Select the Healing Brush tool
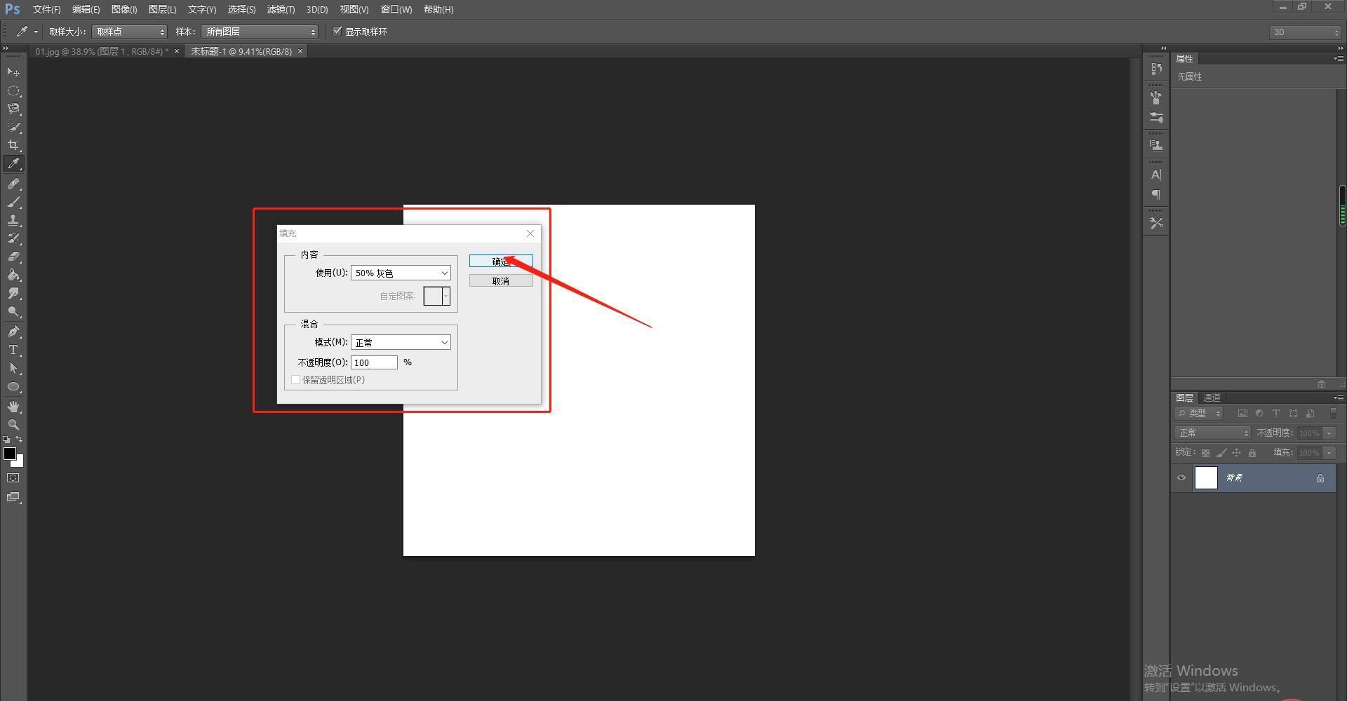The height and width of the screenshot is (701, 1347). click(x=13, y=184)
